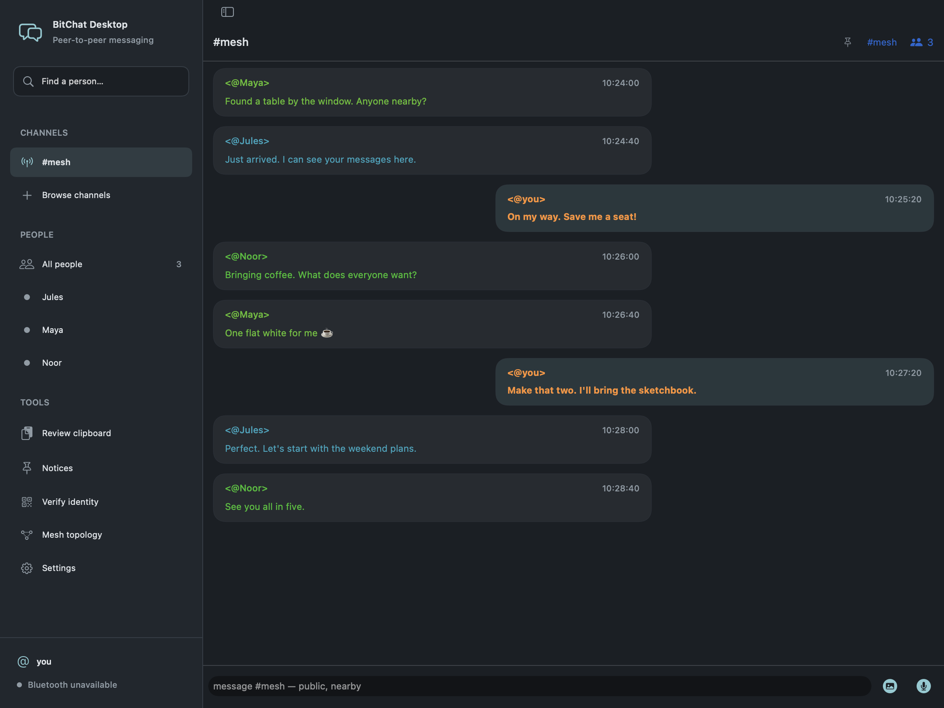Viewport: 944px width, 708px height.
Task: Select the #mesh channel in sidebar
Action: click(x=101, y=162)
